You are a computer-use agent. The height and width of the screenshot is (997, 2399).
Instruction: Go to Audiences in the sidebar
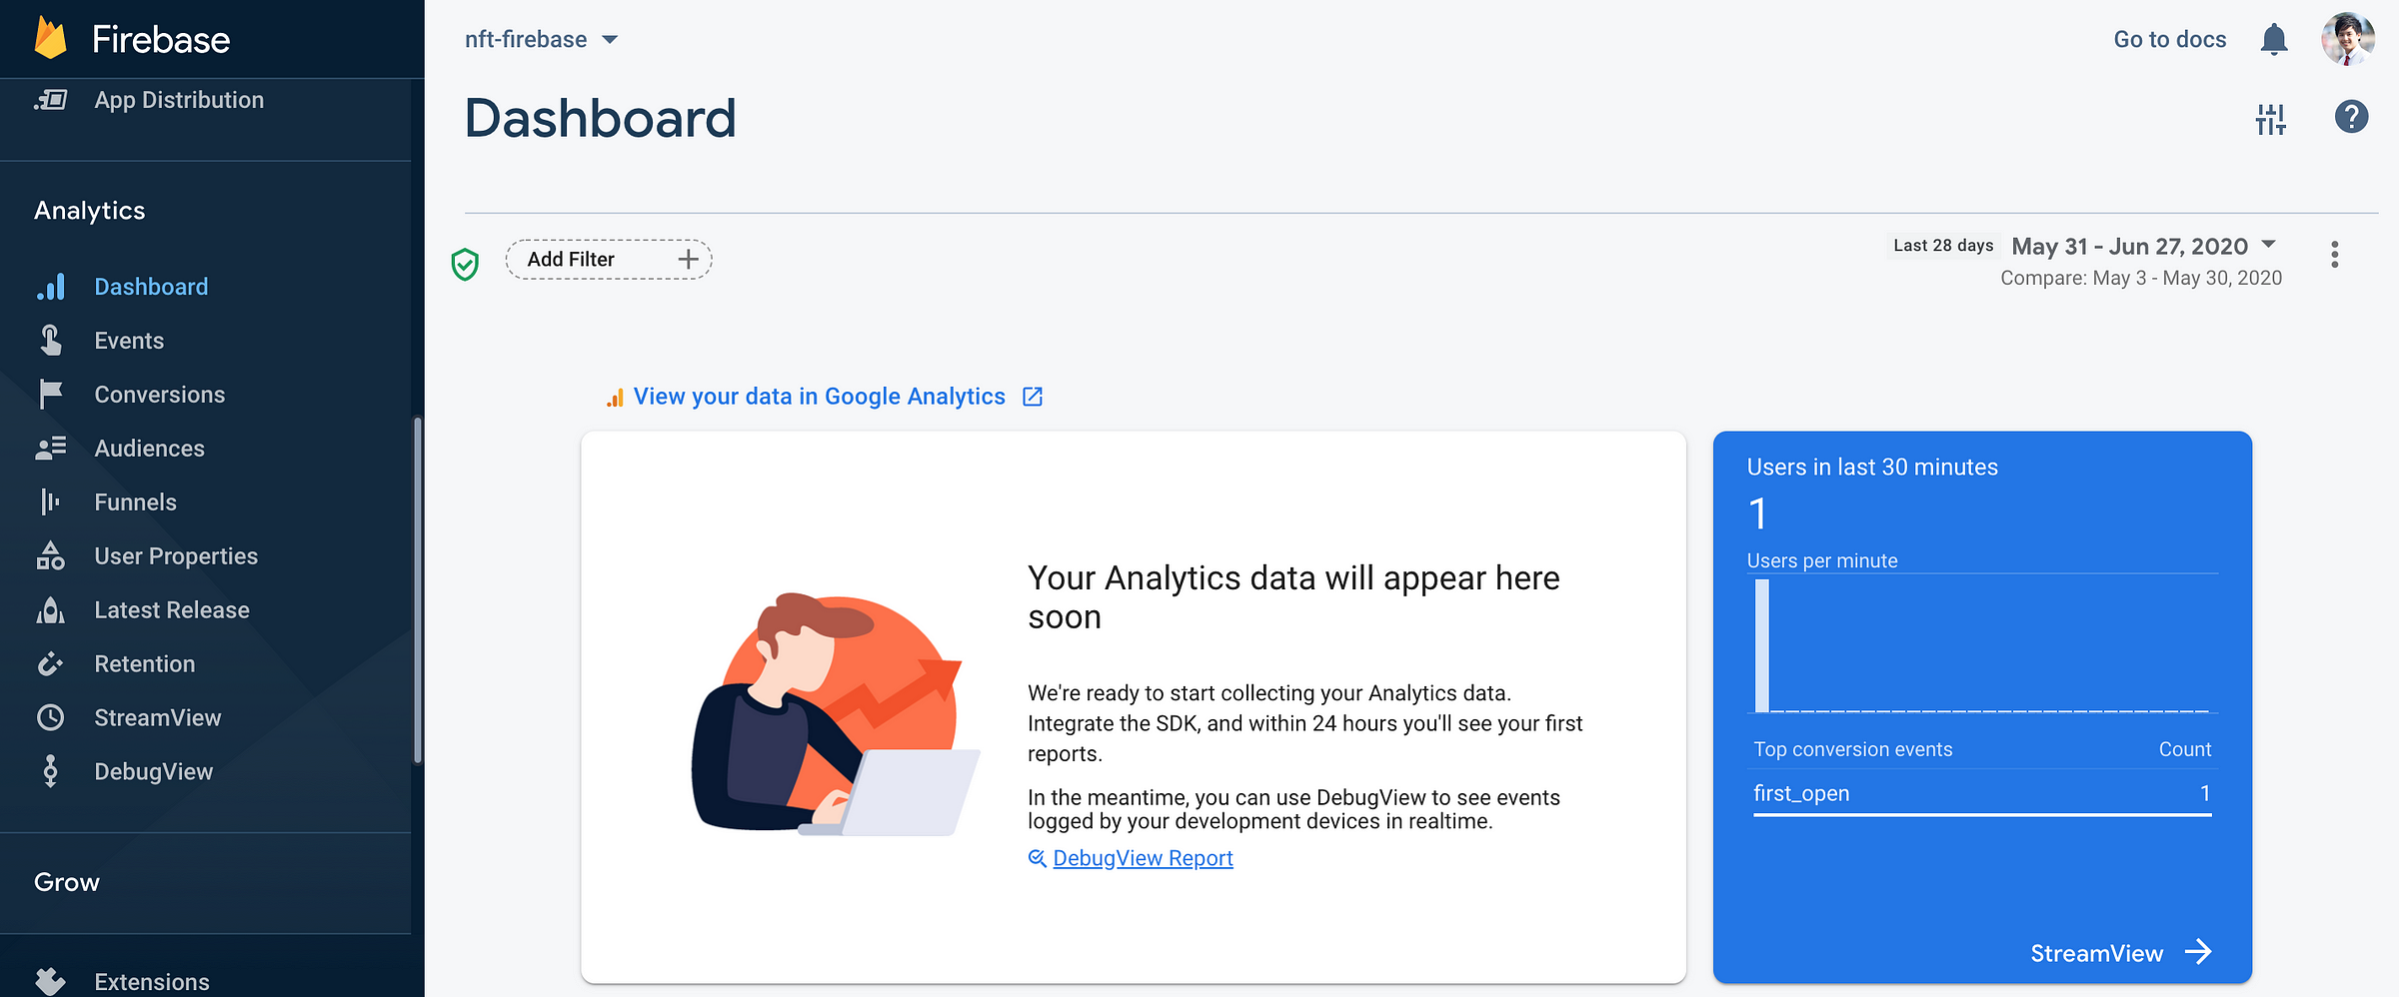point(149,449)
